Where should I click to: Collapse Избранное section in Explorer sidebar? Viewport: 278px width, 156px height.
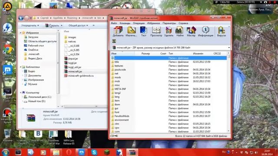20,33
